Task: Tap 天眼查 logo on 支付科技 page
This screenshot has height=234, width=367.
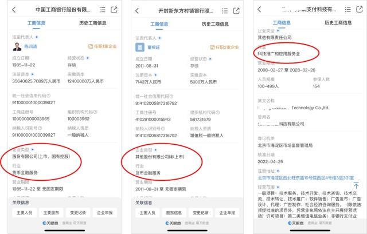Action: (296, 223)
